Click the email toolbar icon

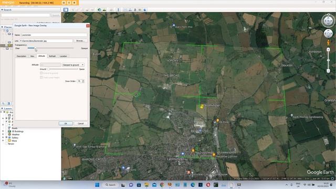click(x=125, y=10)
